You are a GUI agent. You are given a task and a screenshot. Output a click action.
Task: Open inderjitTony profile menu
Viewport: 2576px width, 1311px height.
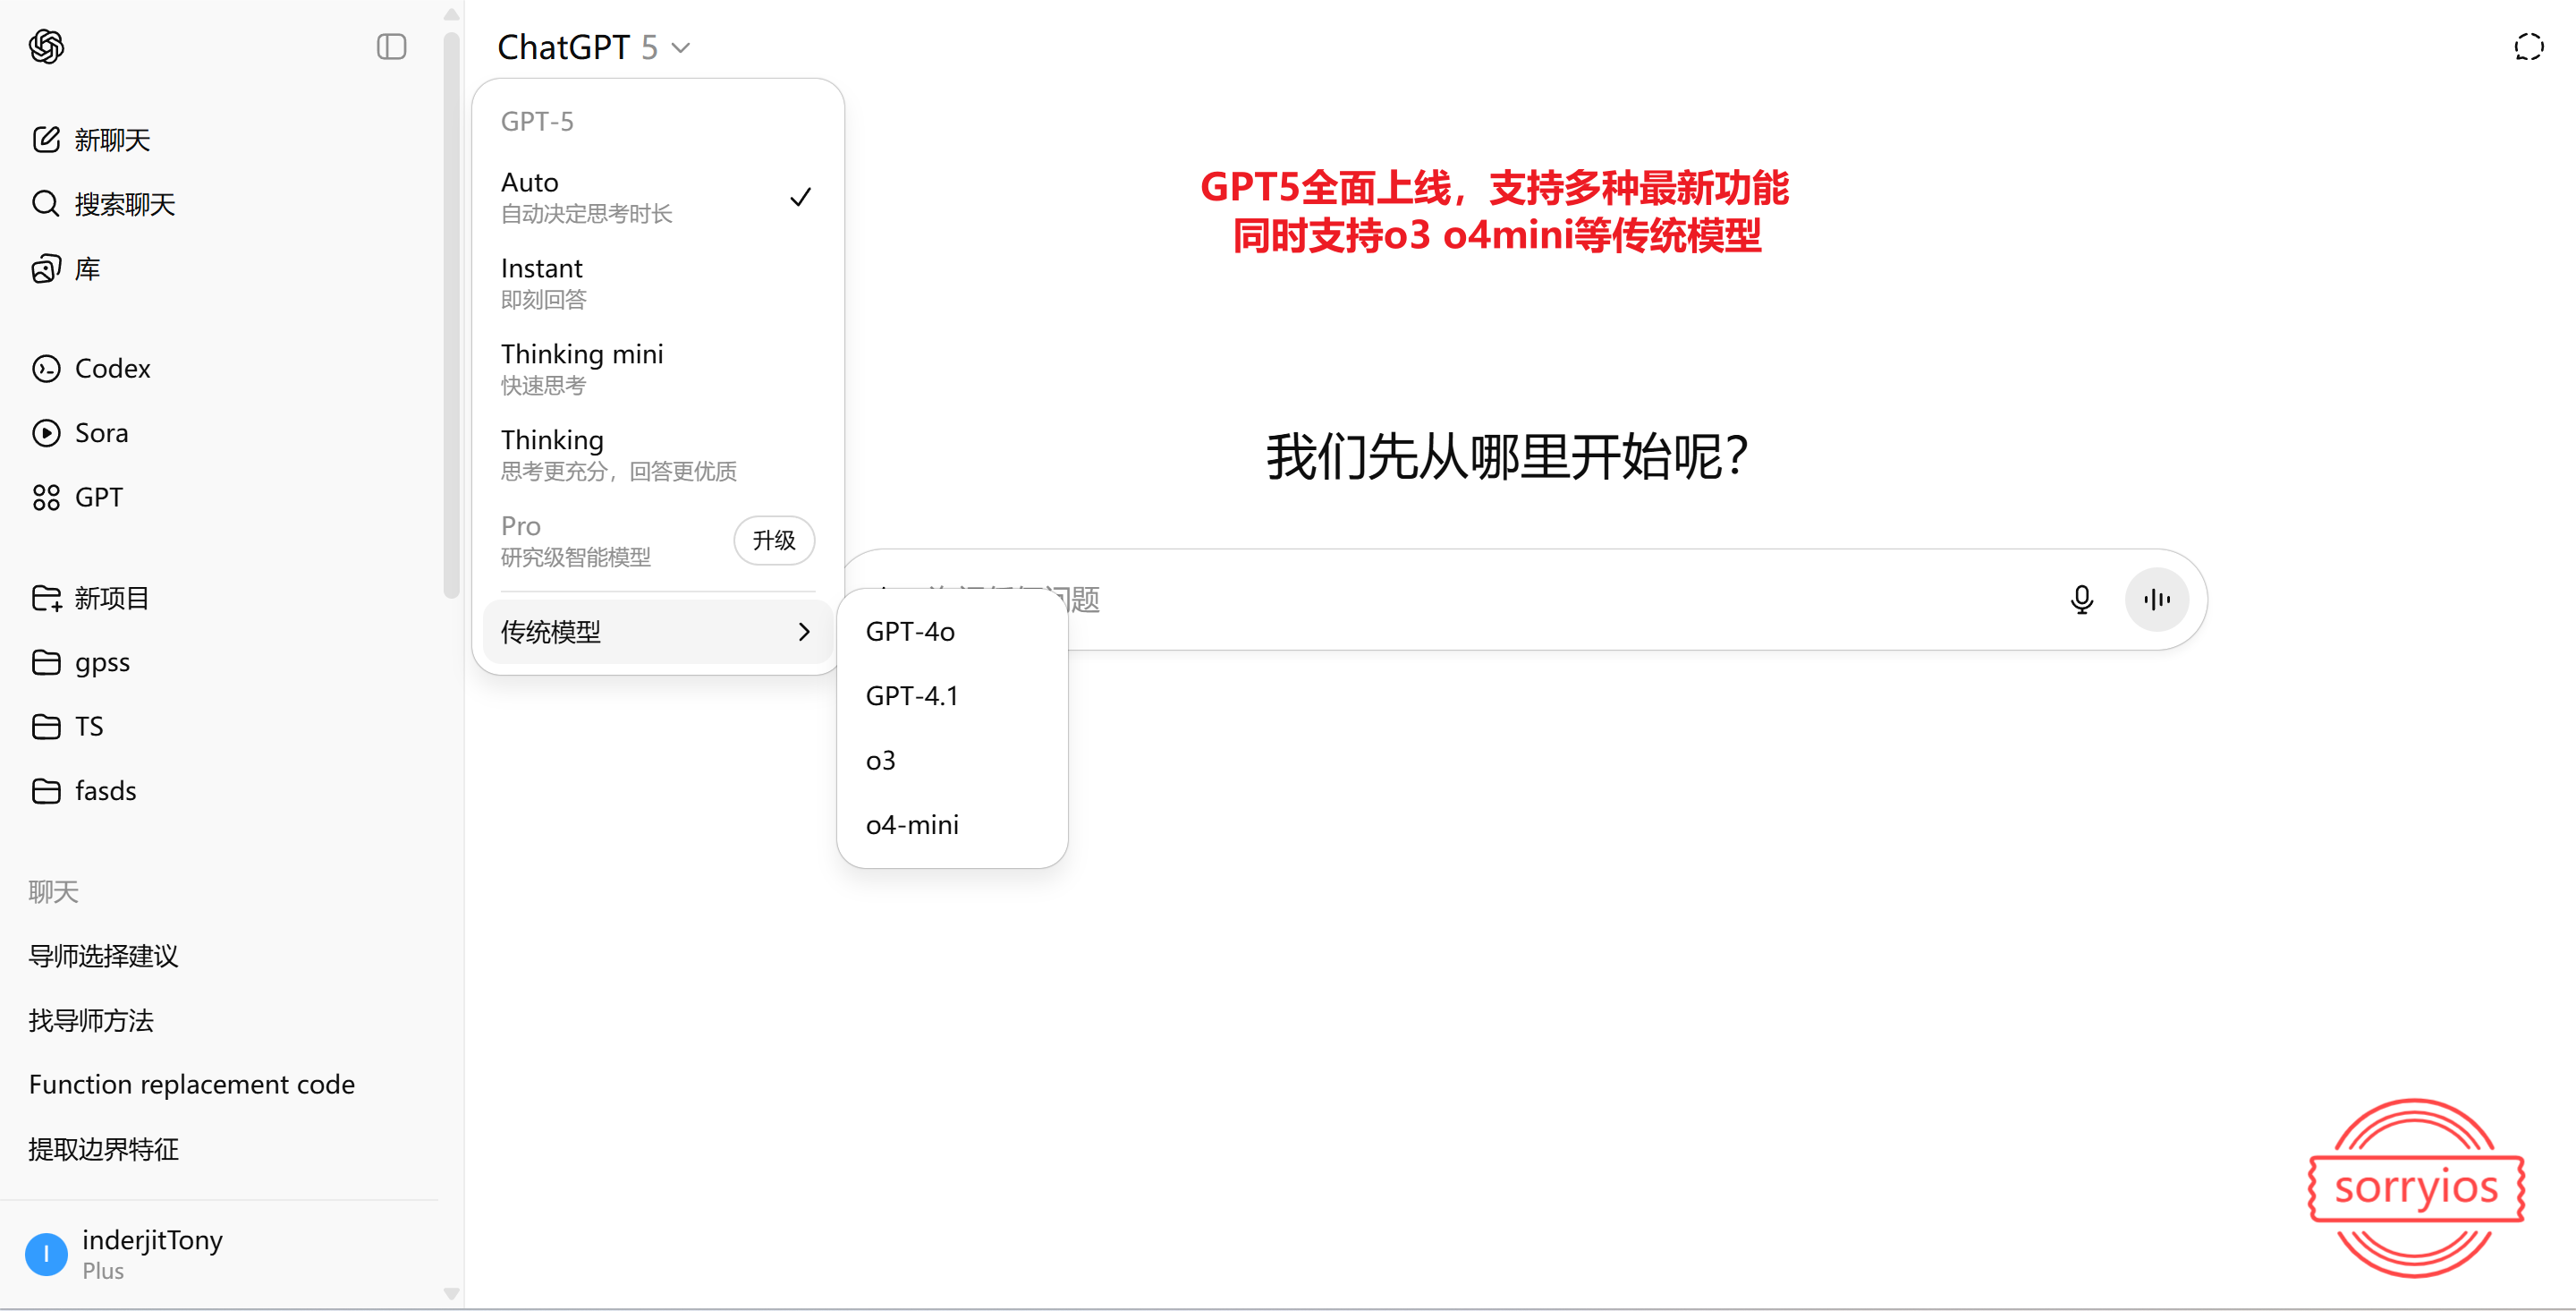tap(220, 1254)
